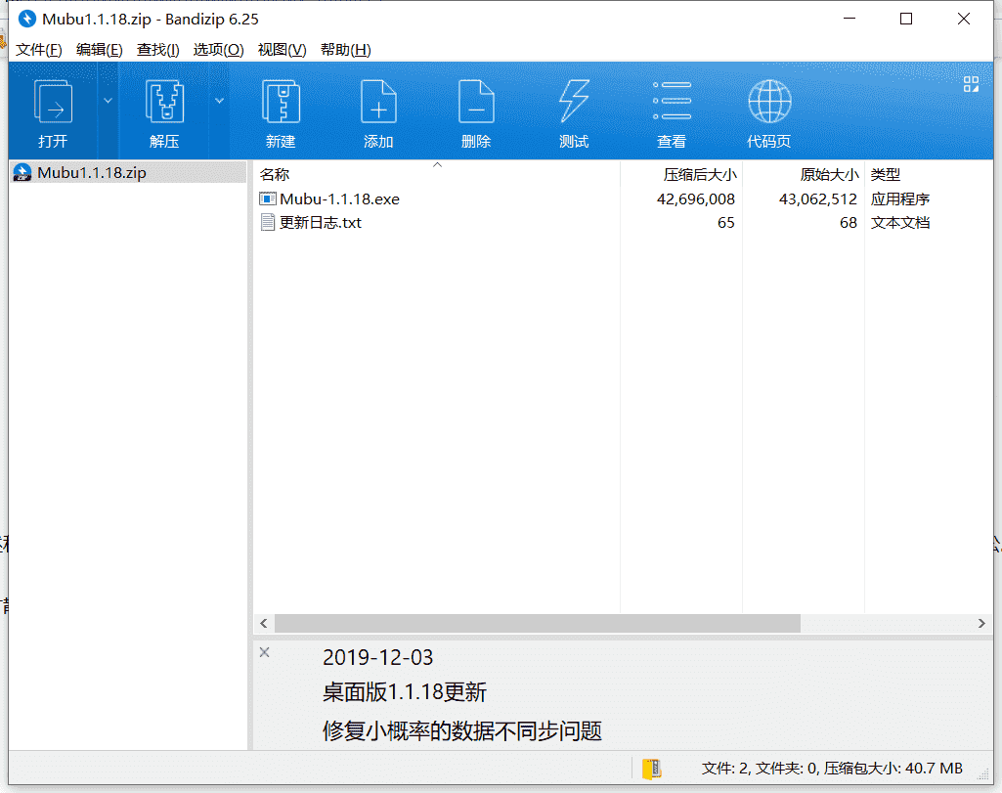Minimize the Bandizip window

pyautogui.click(x=850, y=19)
